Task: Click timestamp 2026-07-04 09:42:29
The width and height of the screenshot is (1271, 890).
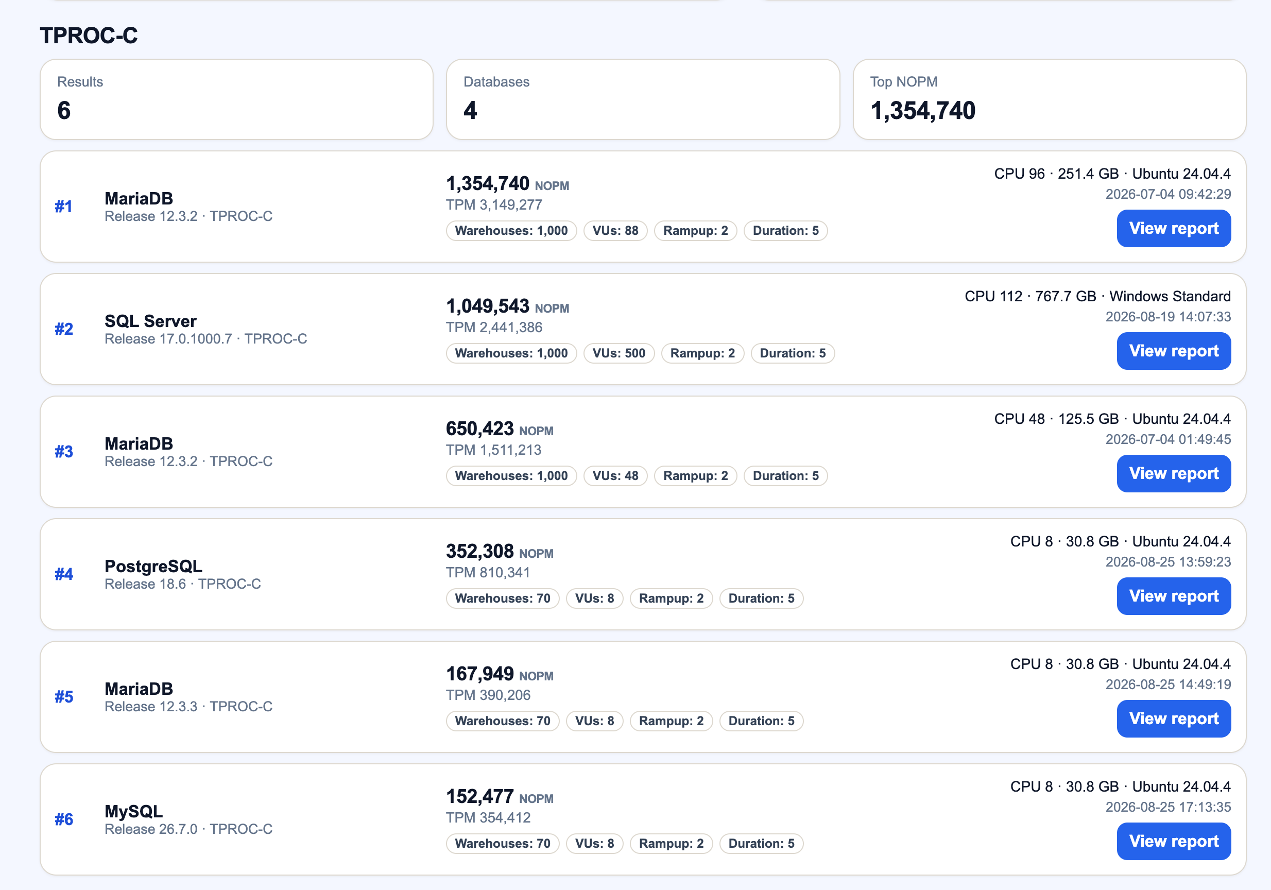Action: click(x=1168, y=194)
